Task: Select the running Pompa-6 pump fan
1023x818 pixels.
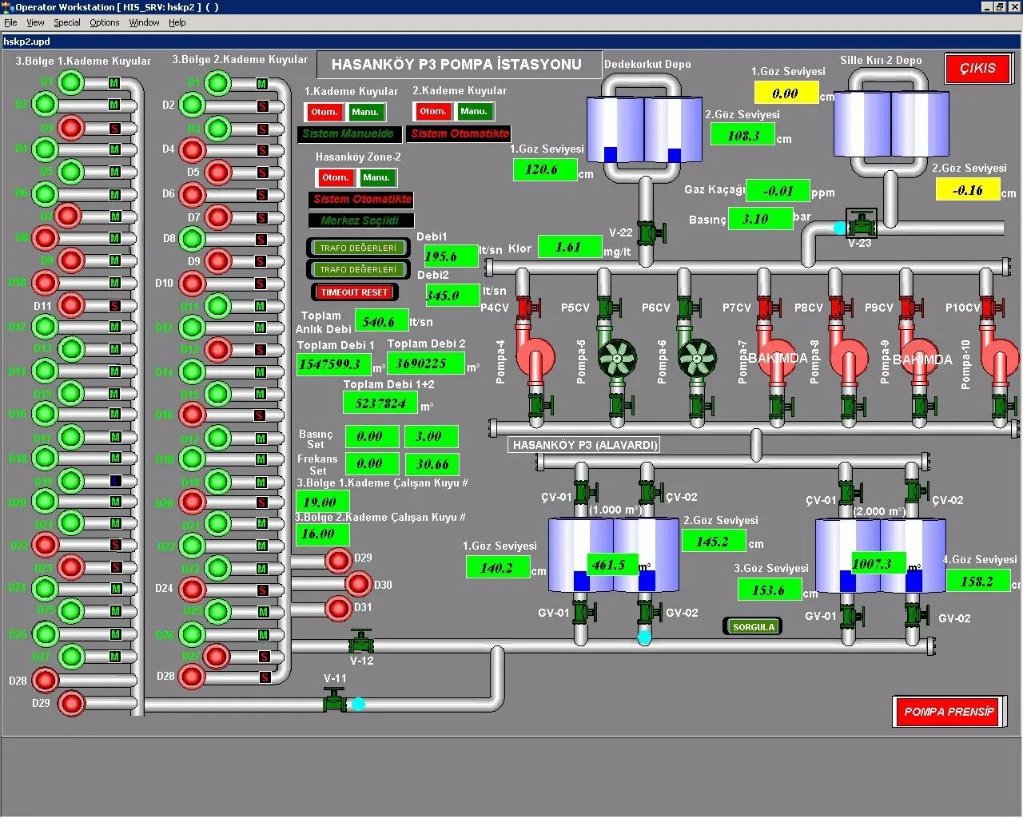Action: coord(698,359)
